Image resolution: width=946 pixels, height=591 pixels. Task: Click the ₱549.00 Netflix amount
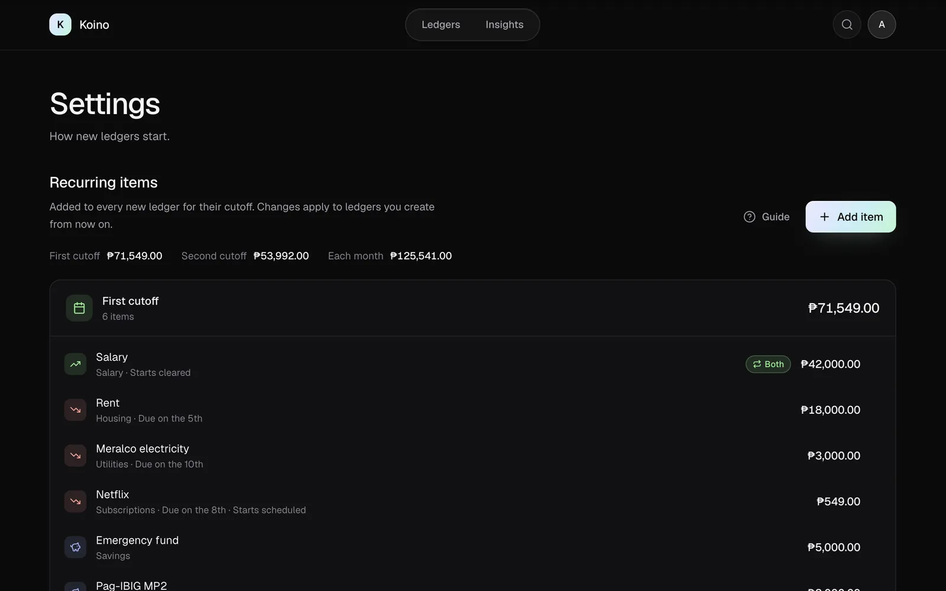click(x=838, y=502)
